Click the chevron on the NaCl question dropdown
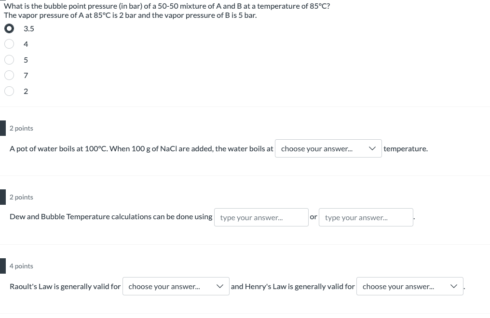Image resolution: width=490 pixels, height=318 pixels. 372,148
